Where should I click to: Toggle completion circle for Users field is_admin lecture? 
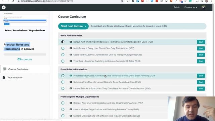pos(63,55)
